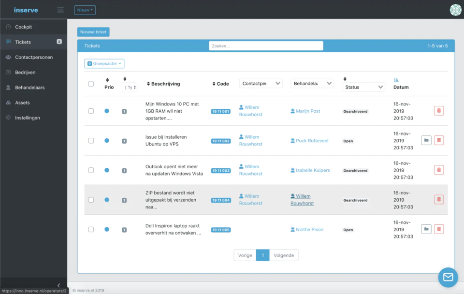Open the hamburger menu in the top bar

(x=60, y=10)
